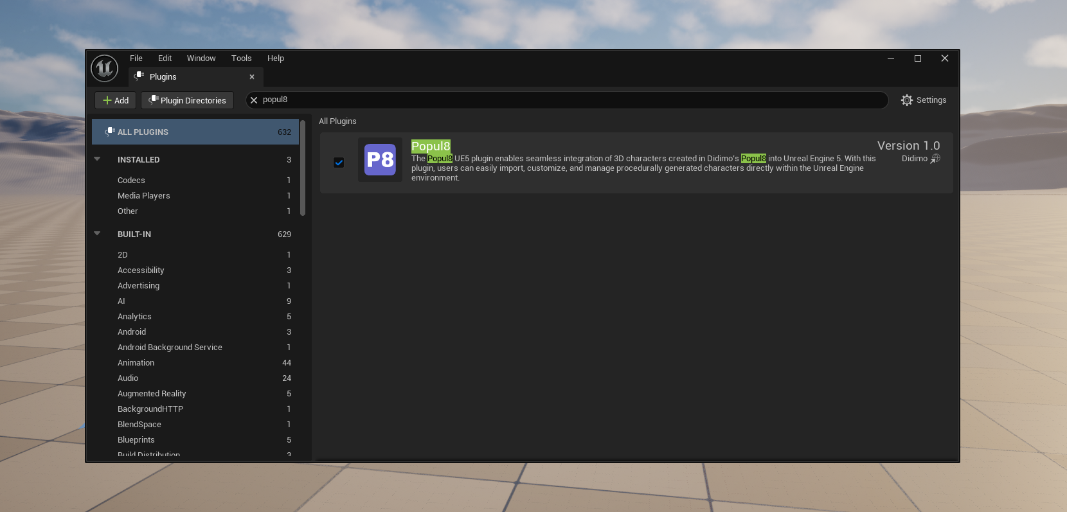Click the Didimo author link
The image size is (1067, 512).
tap(914, 159)
